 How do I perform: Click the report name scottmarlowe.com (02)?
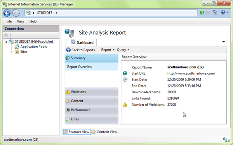(x=186, y=67)
